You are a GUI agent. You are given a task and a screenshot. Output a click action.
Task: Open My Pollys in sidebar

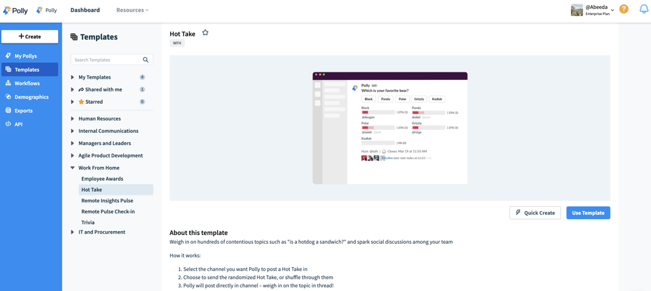coord(25,56)
